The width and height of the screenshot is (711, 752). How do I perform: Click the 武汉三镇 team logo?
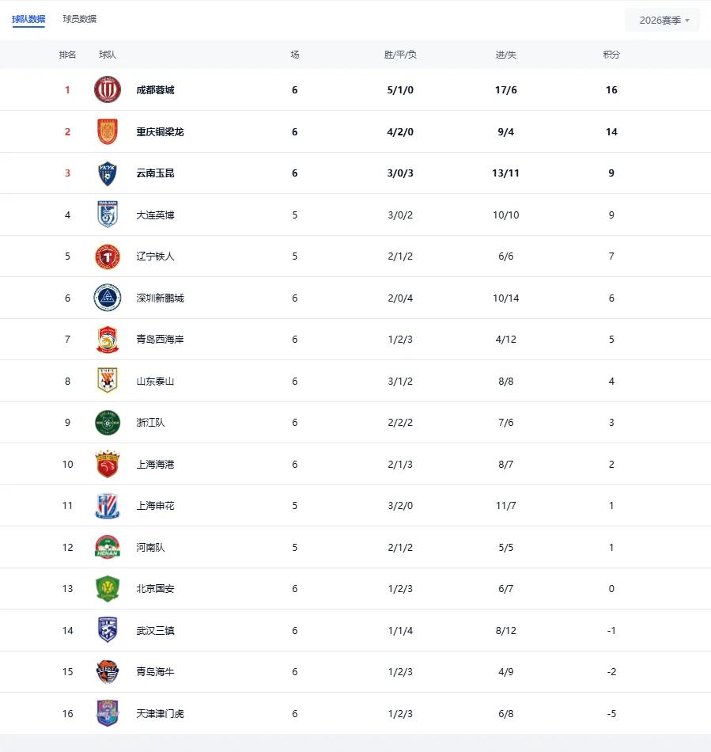pos(108,630)
